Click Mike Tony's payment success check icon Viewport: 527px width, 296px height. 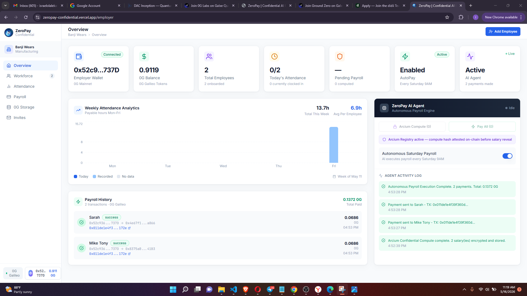82,248
